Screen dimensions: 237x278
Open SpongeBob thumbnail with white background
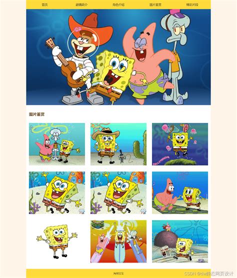(x=57, y=241)
